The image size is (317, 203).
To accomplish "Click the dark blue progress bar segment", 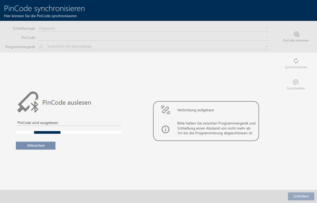I will (47, 132).
